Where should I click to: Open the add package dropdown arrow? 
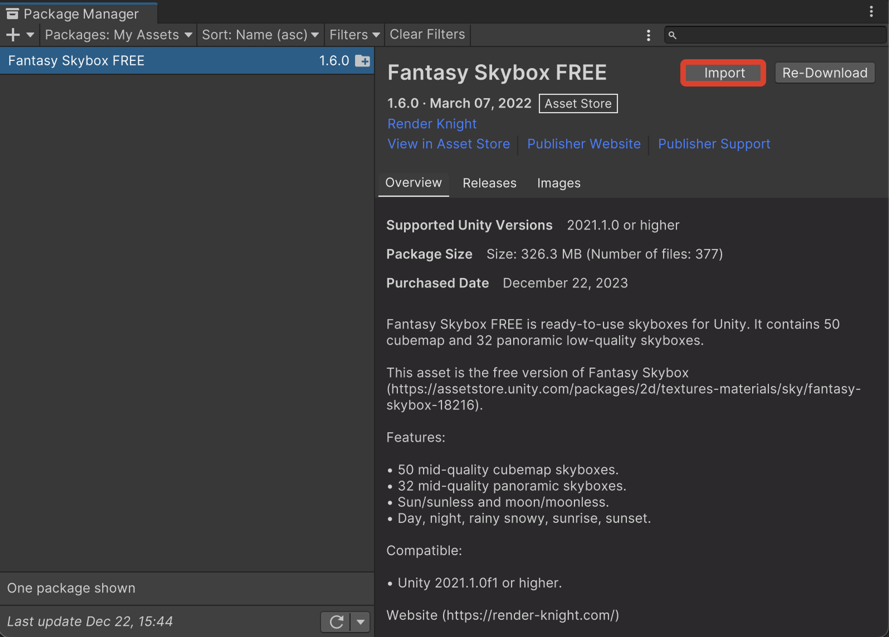[30, 35]
